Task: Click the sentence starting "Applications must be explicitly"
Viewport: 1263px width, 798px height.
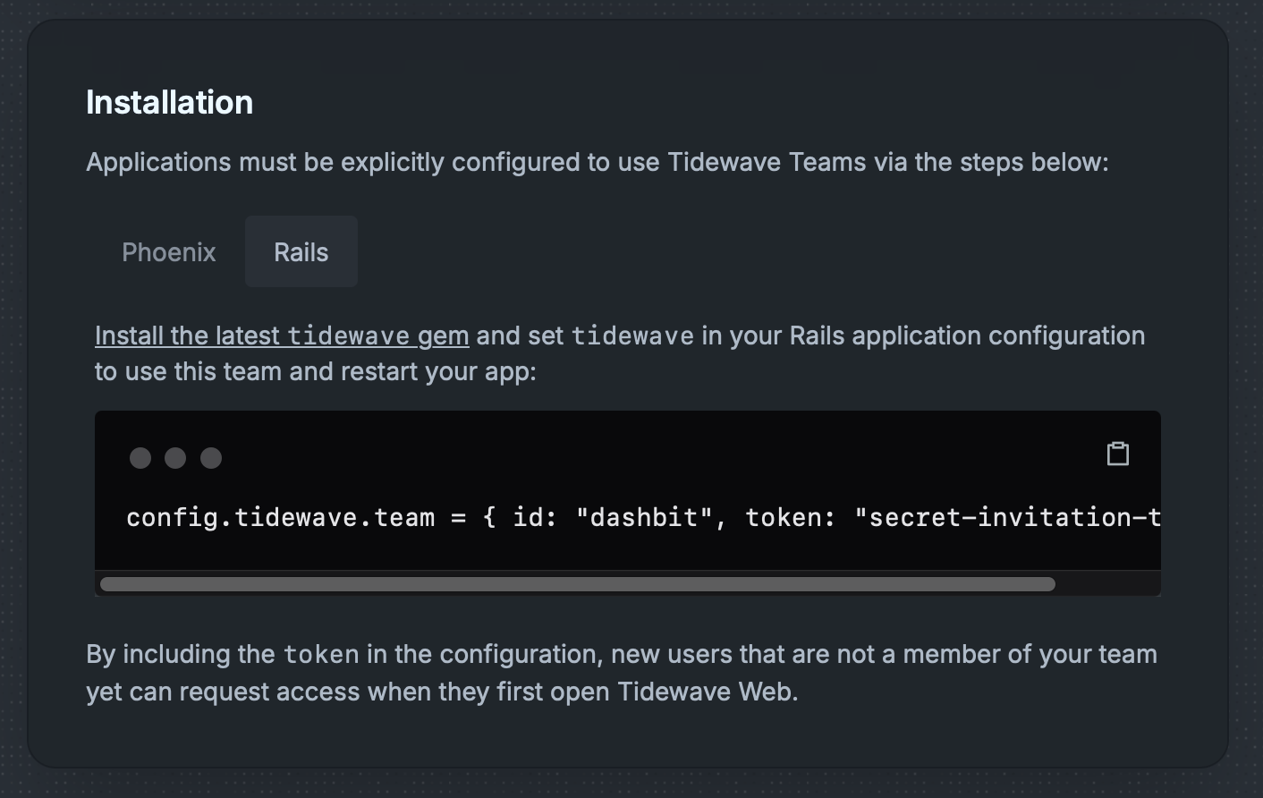Action: click(597, 162)
